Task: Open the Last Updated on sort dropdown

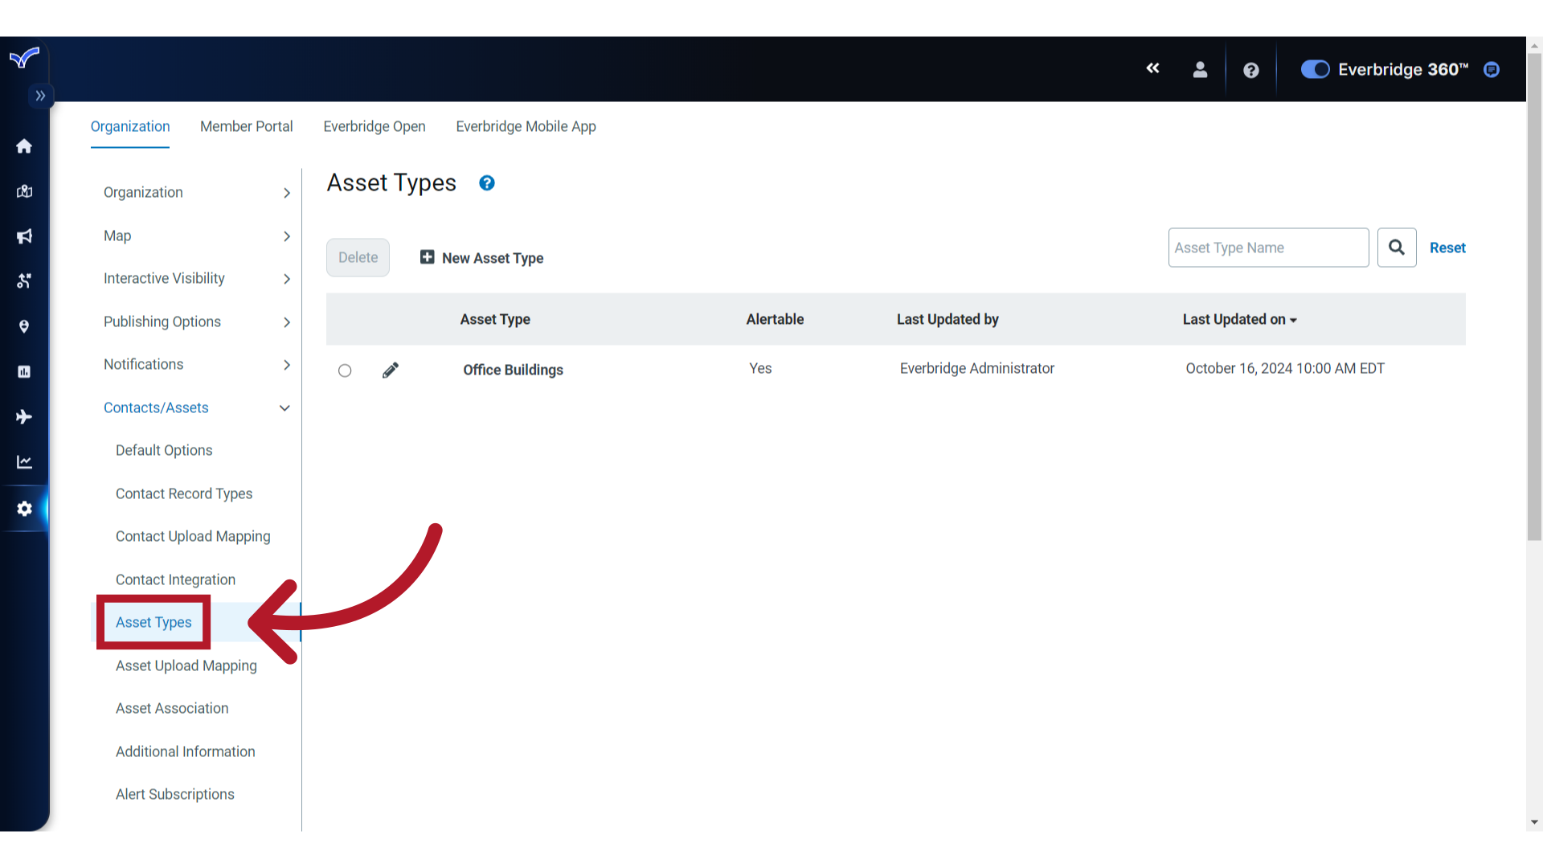Action: (1240, 319)
